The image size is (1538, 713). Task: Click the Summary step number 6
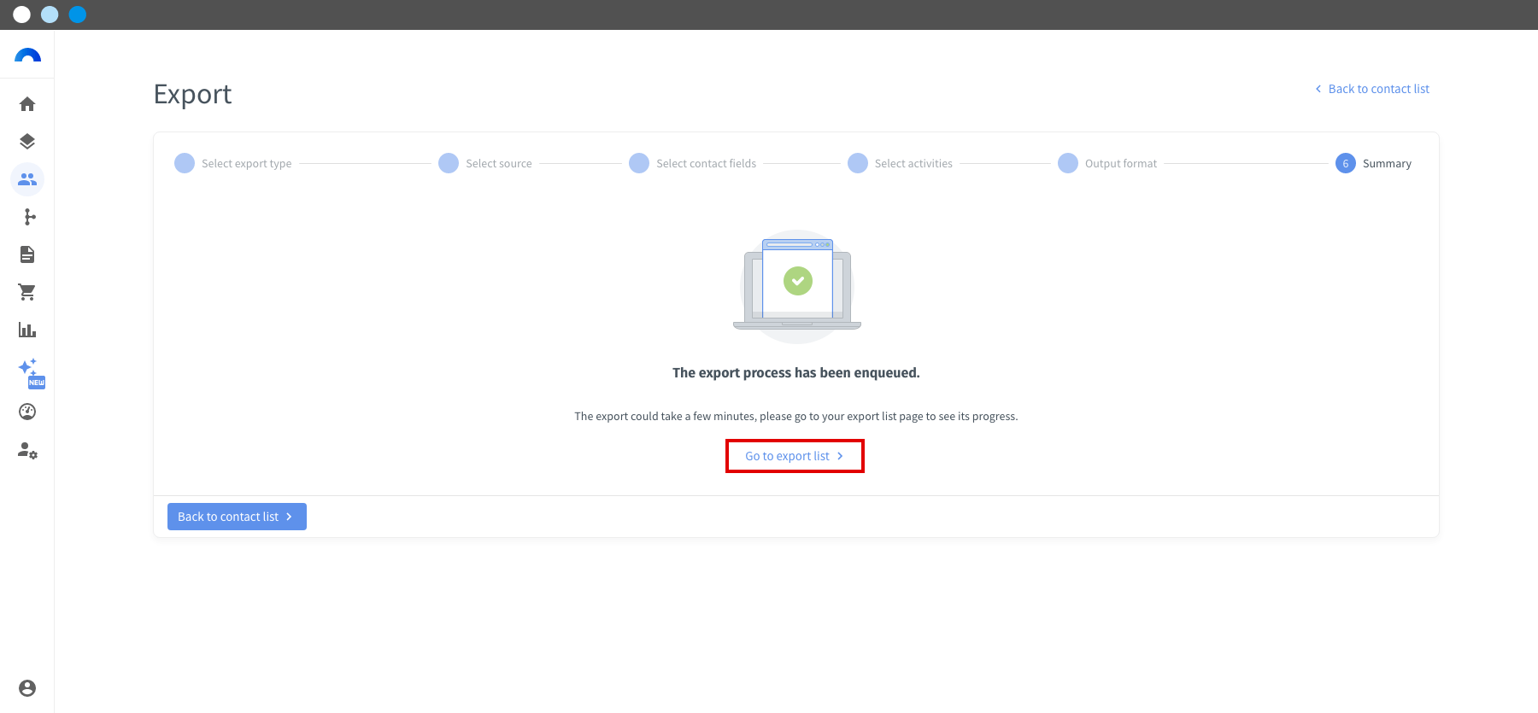(x=1346, y=163)
